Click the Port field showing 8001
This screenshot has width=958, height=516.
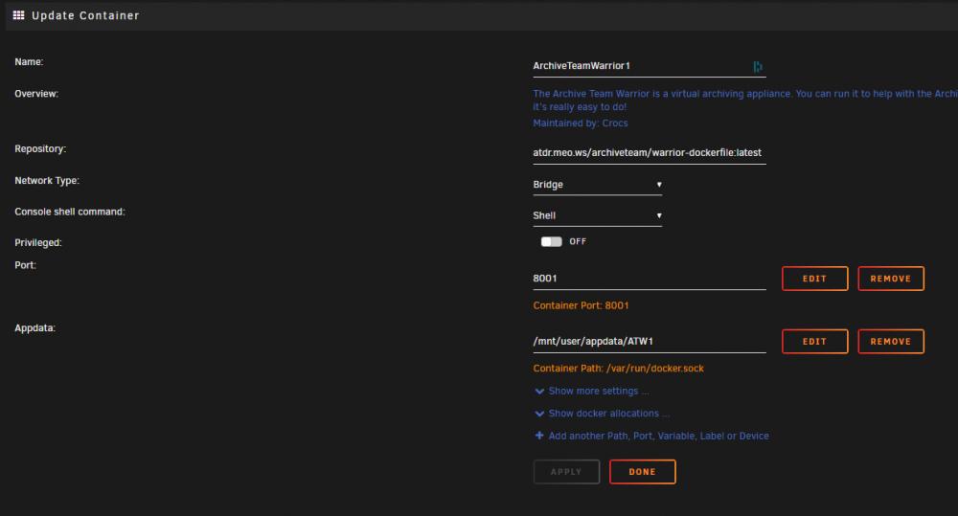[x=650, y=279]
